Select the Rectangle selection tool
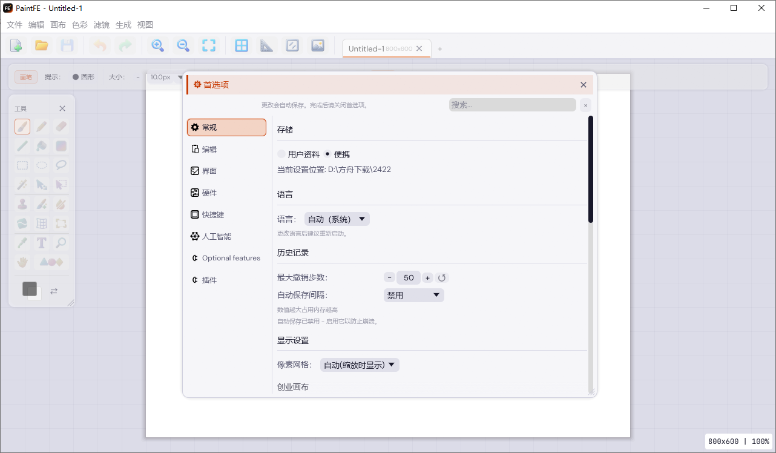Viewport: 776px width, 453px height. click(22, 165)
